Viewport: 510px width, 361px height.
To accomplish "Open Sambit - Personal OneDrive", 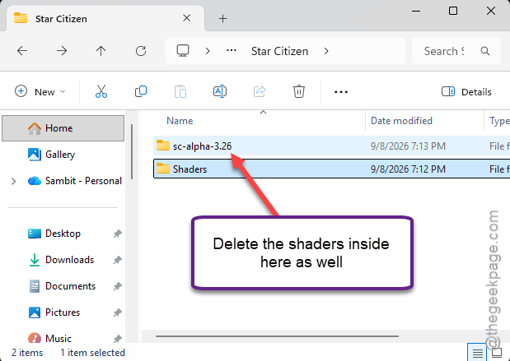I will 74,181.
